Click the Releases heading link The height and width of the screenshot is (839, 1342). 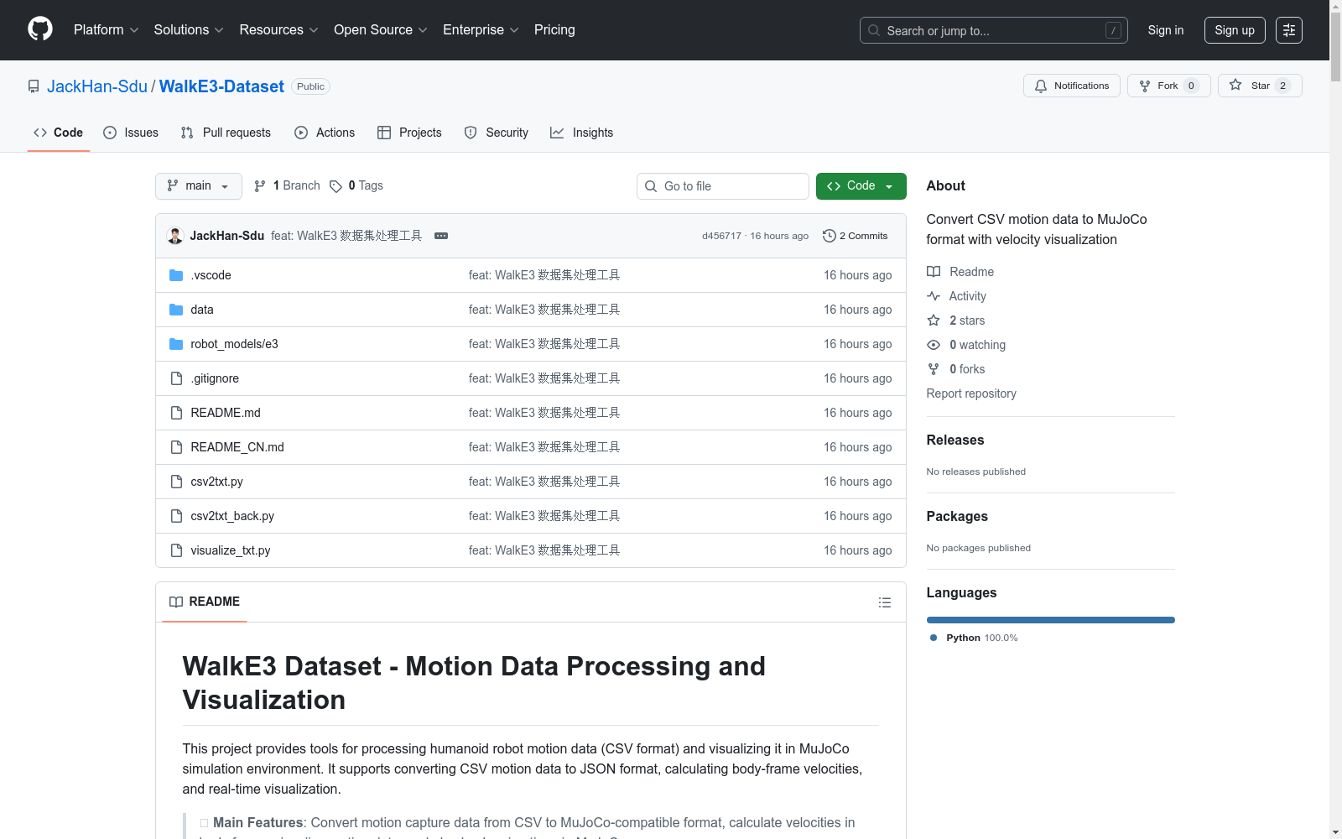pos(955,440)
